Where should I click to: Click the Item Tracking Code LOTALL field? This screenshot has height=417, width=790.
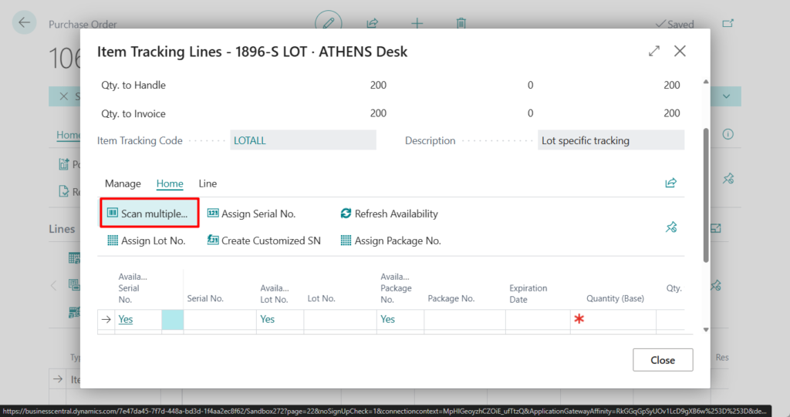(303, 140)
